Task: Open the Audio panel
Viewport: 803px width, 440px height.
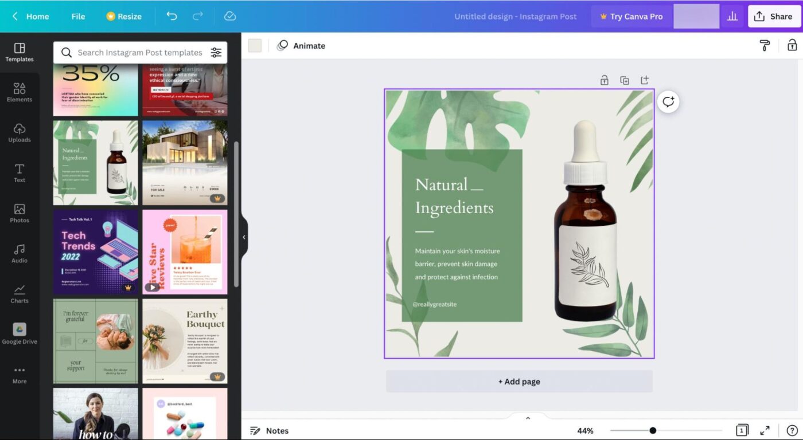Action: (x=20, y=253)
